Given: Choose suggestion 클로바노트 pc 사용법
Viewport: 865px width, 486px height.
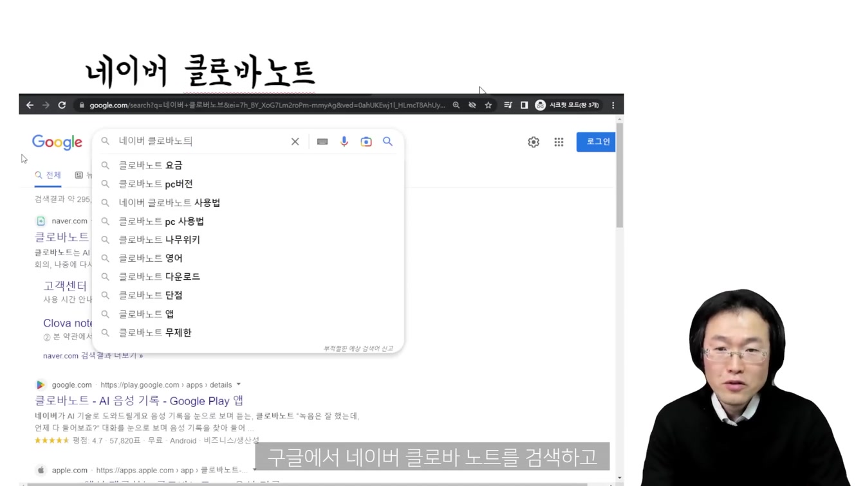Looking at the screenshot, I should [248, 221].
